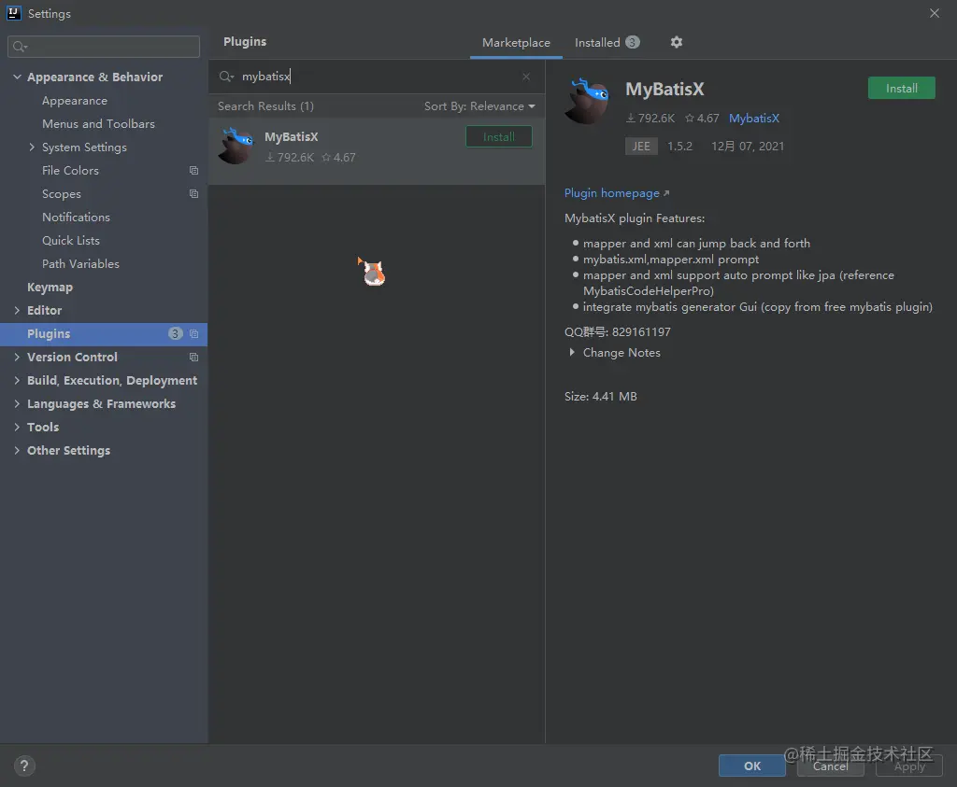The height and width of the screenshot is (787, 957).
Task: Click the Apply button
Action: [x=909, y=766]
